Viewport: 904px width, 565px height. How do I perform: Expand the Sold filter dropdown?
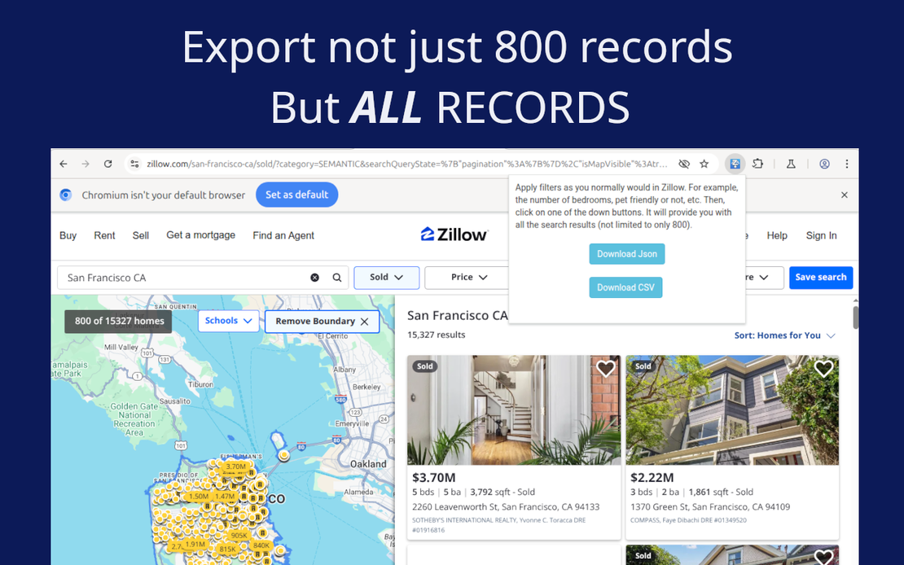point(386,278)
